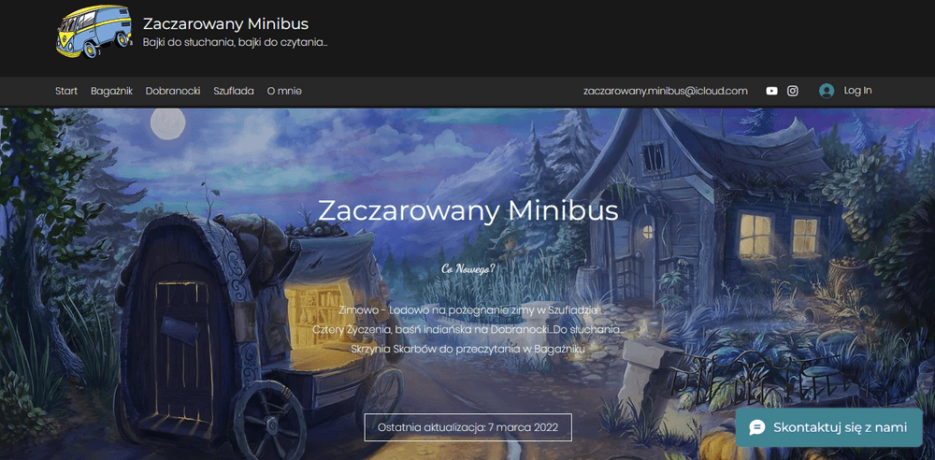Click the blue minibus logo
The image size is (935, 460).
(94, 32)
